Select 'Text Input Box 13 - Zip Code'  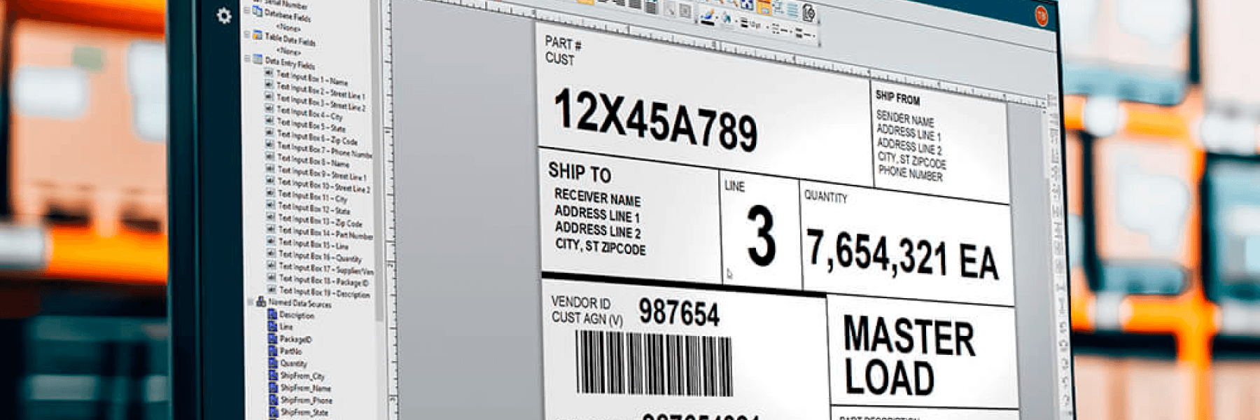pyautogui.click(x=321, y=220)
